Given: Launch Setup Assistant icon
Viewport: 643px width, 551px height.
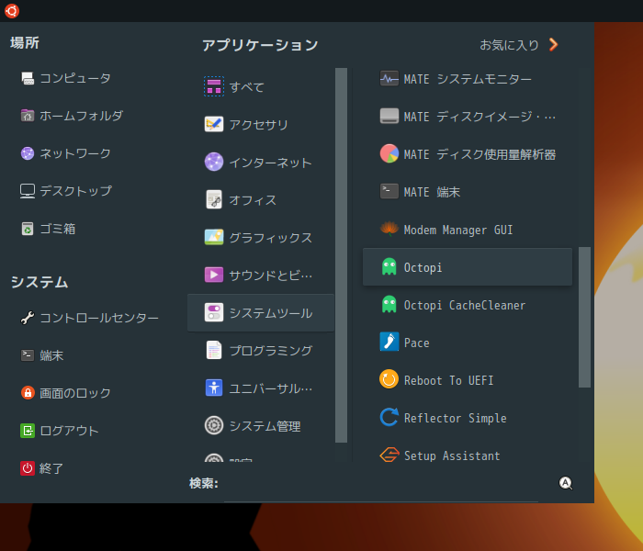Looking at the screenshot, I should pos(389,455).
